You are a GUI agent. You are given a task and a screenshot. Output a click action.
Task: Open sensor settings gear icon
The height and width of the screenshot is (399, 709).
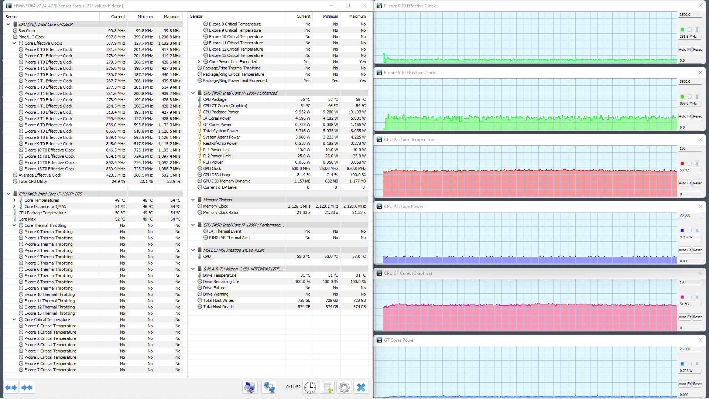pyautogui.click(x=344, y=387)
